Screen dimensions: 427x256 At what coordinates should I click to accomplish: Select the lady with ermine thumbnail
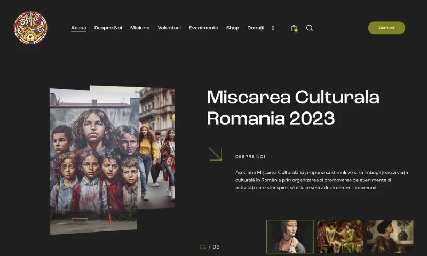(x=290, y=236)
